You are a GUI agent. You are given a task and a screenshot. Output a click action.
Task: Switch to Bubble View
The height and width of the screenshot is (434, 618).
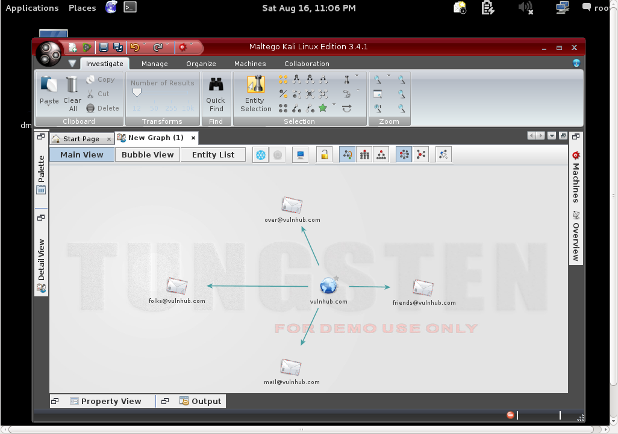pos(148,155)
